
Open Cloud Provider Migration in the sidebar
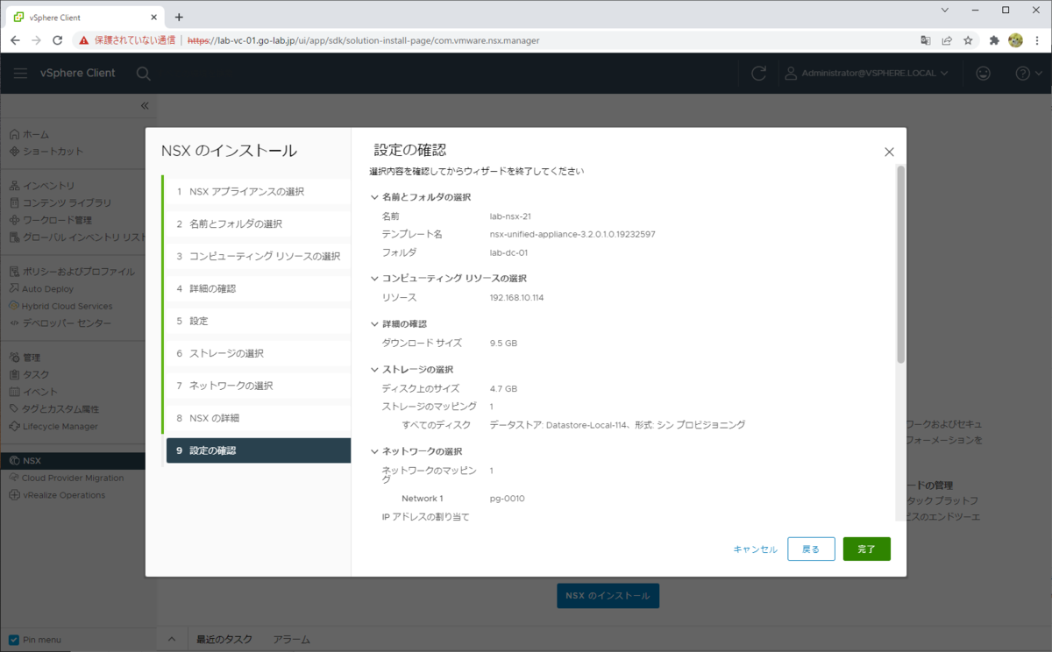[67, 478]
